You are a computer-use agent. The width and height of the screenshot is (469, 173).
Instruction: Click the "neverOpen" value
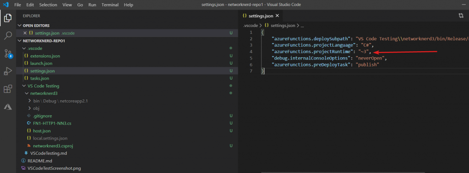(370, 58)
